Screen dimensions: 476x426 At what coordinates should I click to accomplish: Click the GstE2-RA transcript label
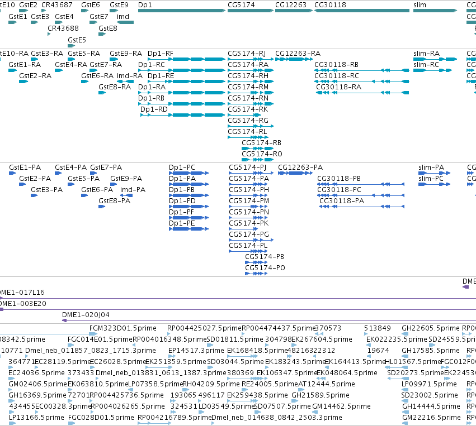35,76
